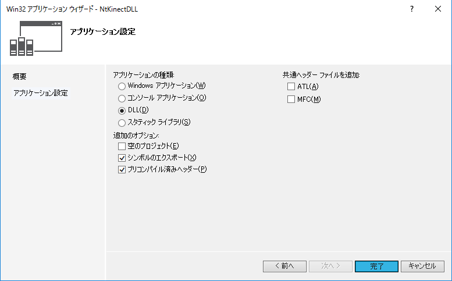Select アプリケーション設定 in the left sidebar

coord(41,93)
